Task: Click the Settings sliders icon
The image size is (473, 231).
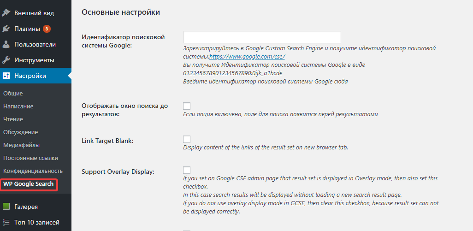Action: (6, 76)
